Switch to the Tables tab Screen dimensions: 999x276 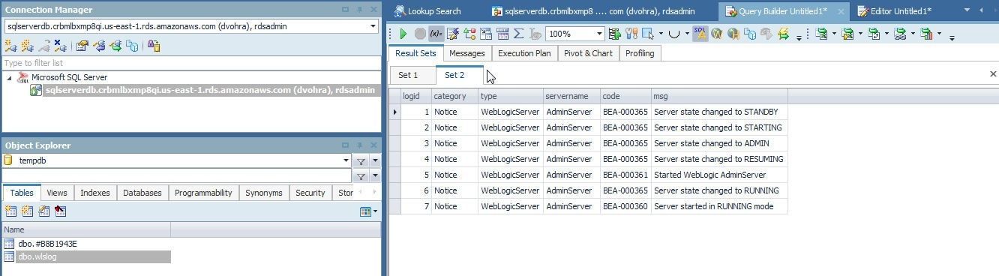point(22,193)
